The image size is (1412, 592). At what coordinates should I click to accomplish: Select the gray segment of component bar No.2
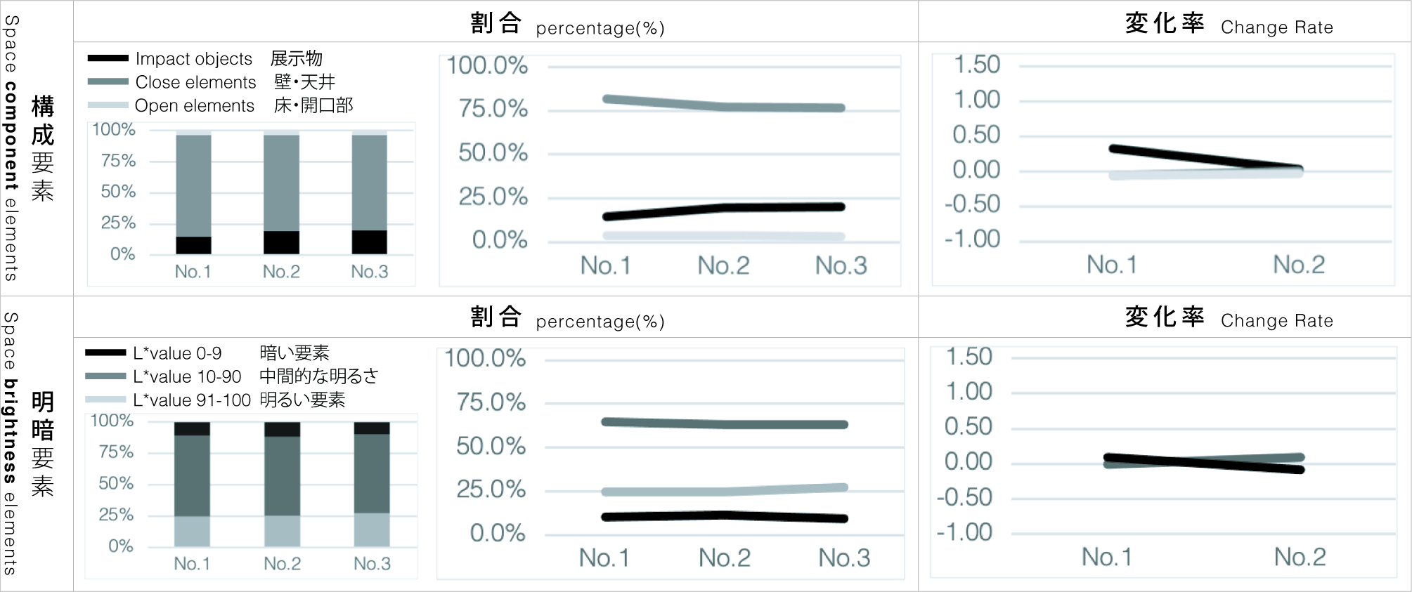pyautogui.click(x=281, y=183)
